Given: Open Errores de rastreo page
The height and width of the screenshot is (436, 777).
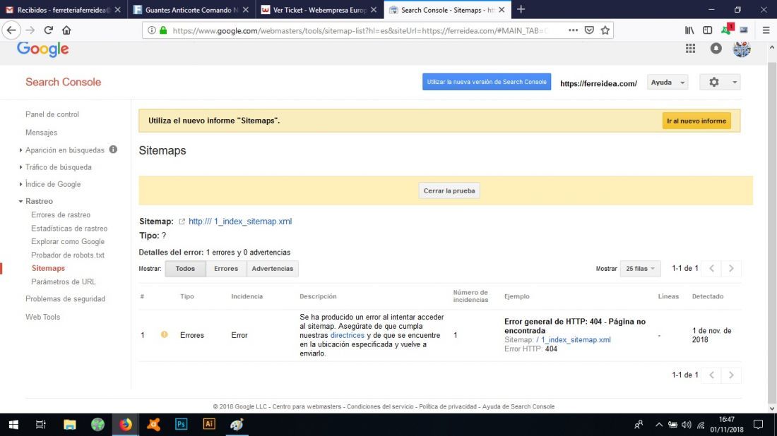Looking at the screenshot, I should click(61, 214).
